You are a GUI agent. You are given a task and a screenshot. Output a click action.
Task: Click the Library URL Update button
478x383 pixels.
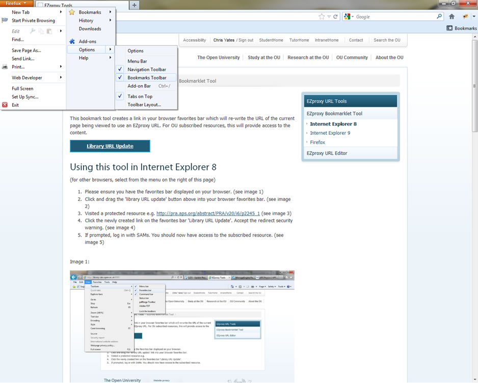coord(110,146)
